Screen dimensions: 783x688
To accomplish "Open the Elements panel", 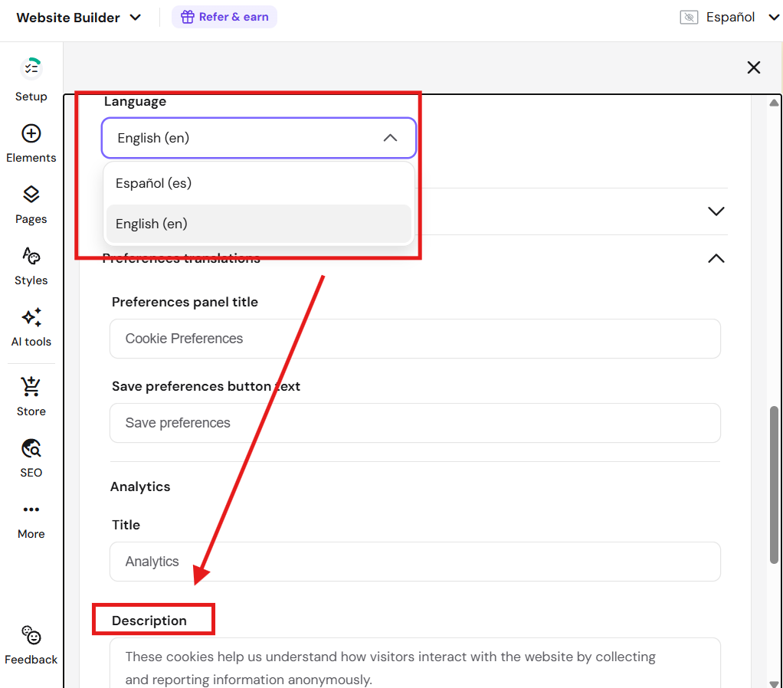I will click(31, 134).
